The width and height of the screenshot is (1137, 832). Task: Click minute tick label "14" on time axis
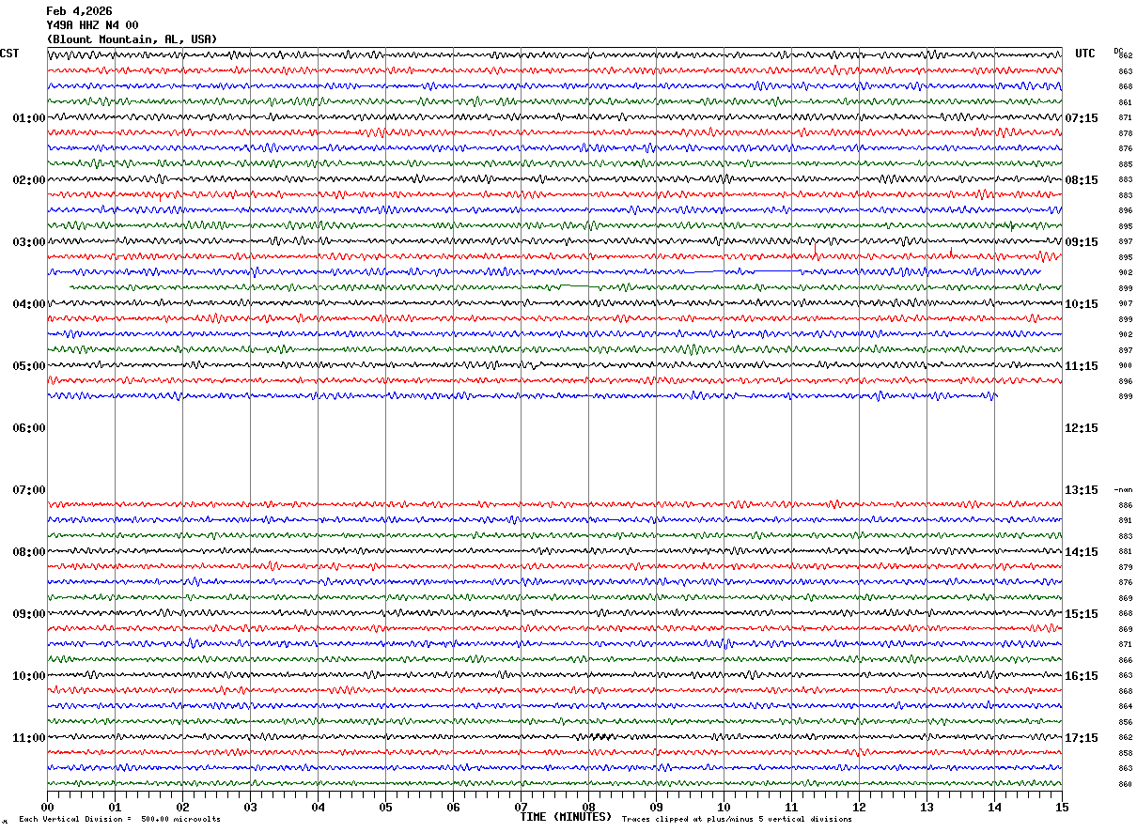click(x=994, y=807)
